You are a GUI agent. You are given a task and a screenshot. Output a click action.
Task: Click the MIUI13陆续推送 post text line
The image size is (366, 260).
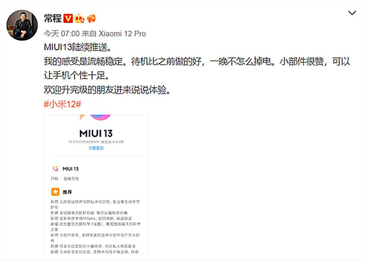pos(78,47)
